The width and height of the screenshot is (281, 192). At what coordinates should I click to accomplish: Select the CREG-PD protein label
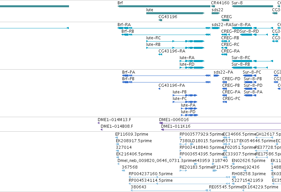231,79
